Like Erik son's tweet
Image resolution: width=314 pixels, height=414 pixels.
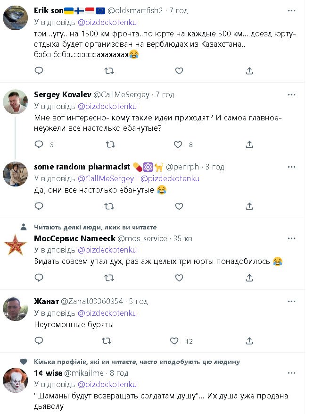point(179,71)
